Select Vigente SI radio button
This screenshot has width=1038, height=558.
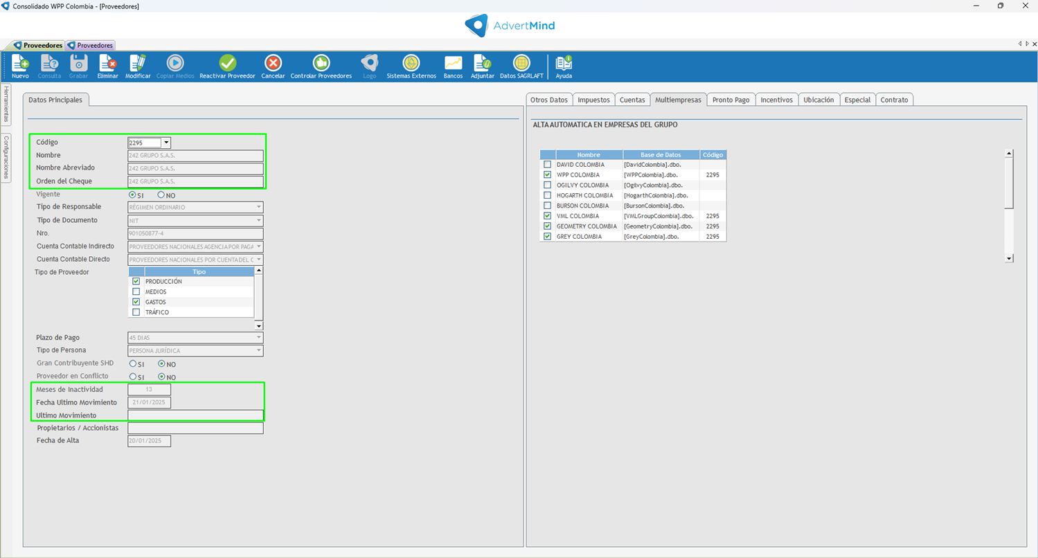click(133, 195)
